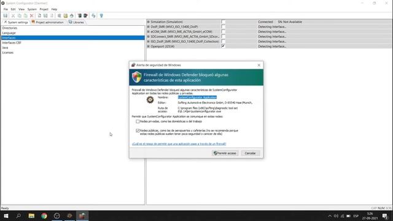Click the first black clipboard toolbar icon
This screenshot has width=393, height=221.
point(79,15)
